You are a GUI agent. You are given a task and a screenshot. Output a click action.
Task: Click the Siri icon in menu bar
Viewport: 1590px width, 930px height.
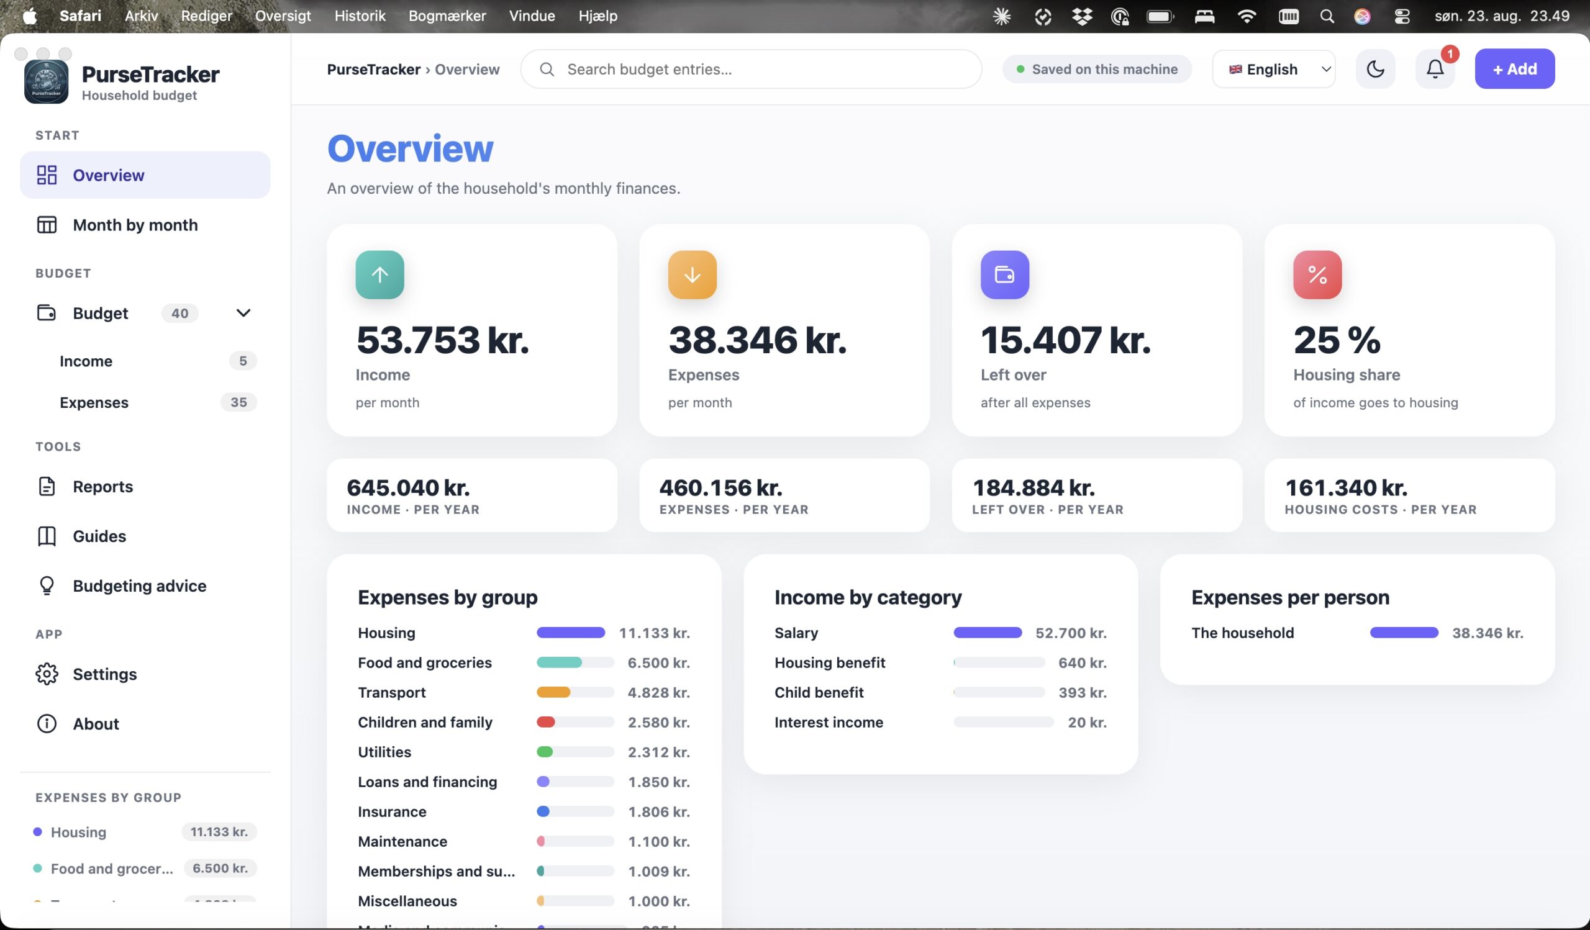click(x=1362, y=16)
